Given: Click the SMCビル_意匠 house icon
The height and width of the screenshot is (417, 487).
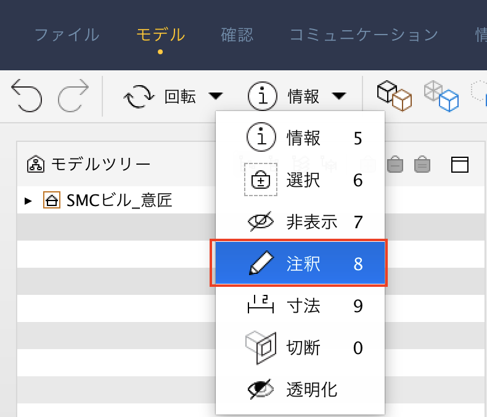Looking at the screenshot, I should [52, 200].
